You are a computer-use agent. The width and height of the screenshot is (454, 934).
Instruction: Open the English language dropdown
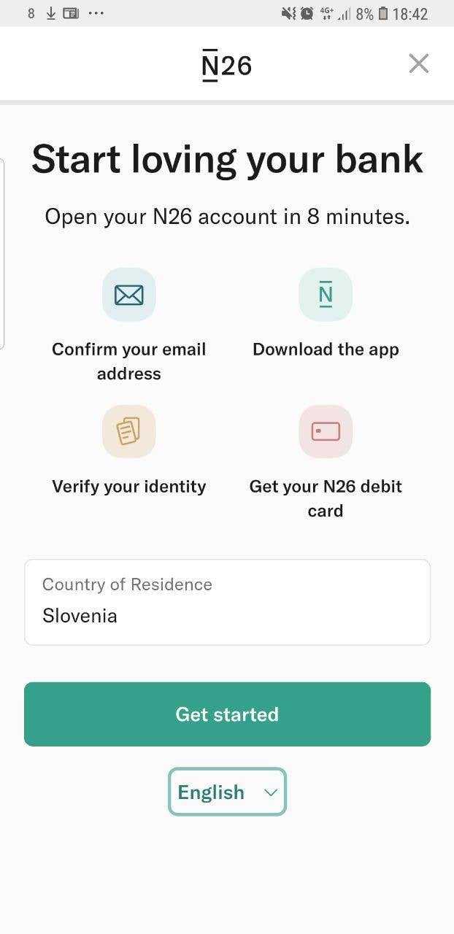pyautogui.click(x=227, y=792)
